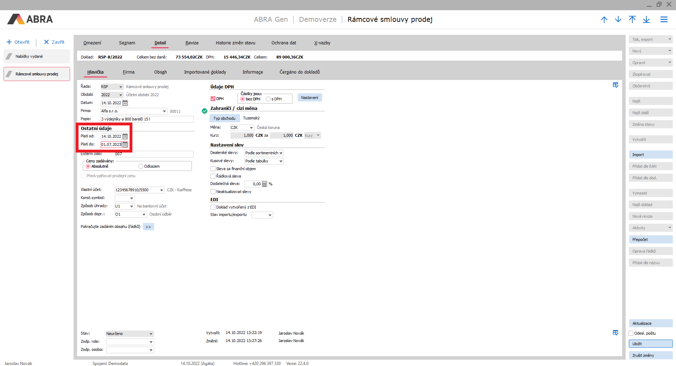Screen dimensions: 676x366
Task: Toggle the DPH checkbox
Action: [213, 99]
